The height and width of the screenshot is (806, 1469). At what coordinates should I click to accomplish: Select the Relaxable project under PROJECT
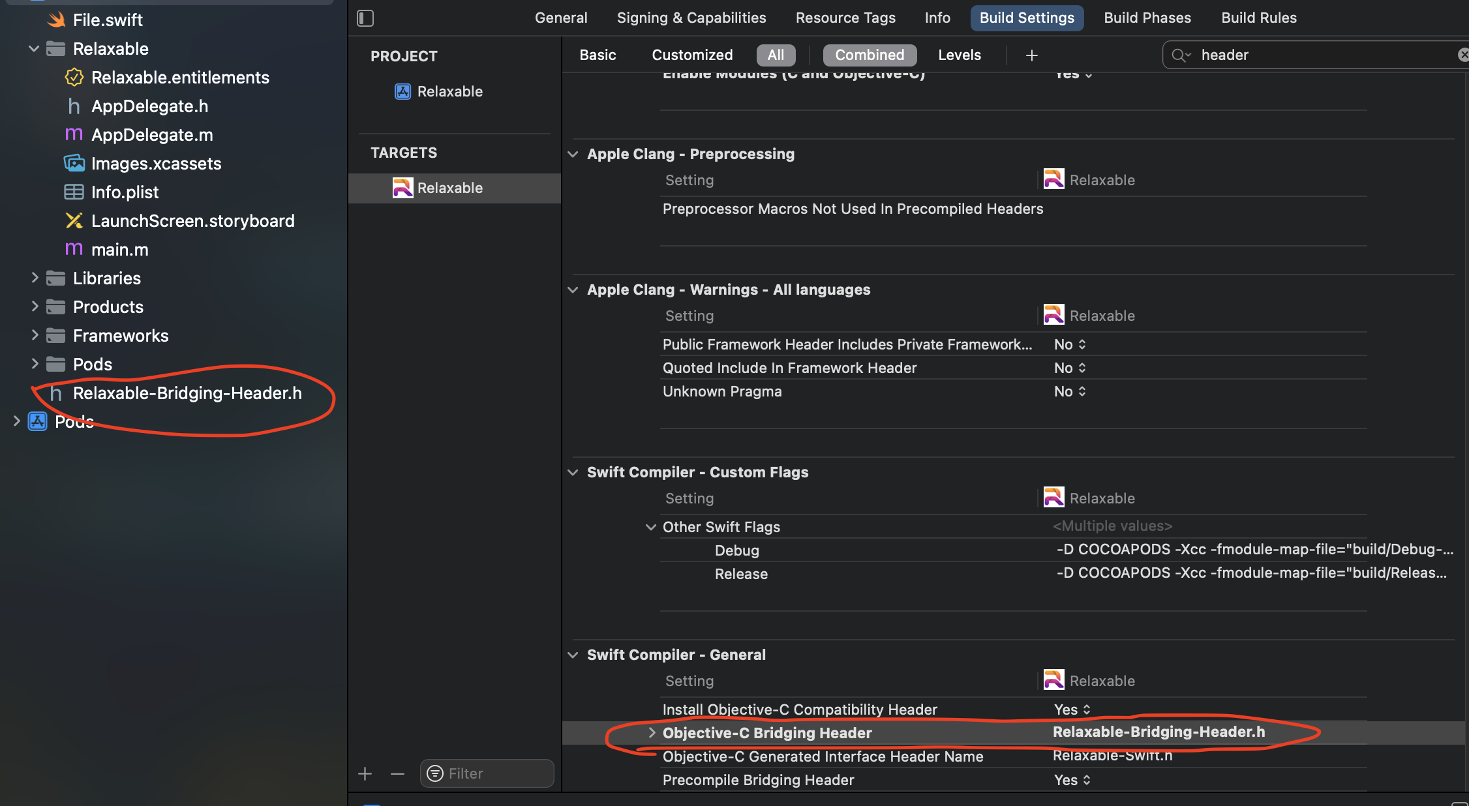(450, 91)
